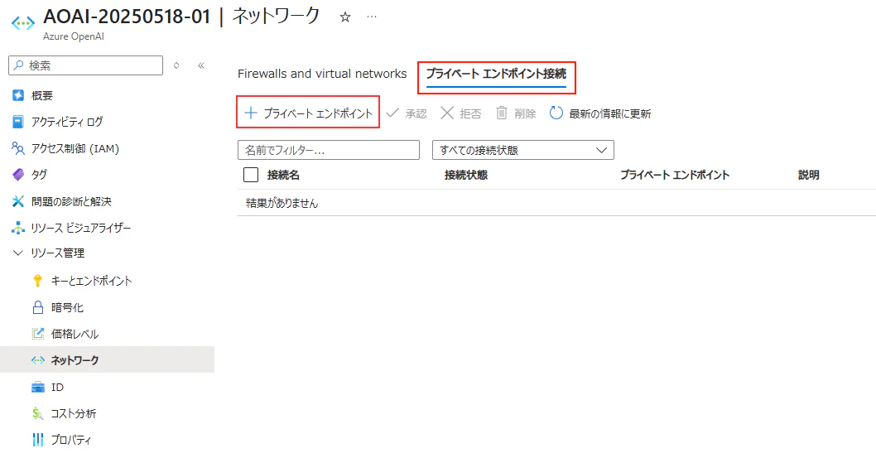Click the 削除 trash icon
The image size is (876, 453).
pyautogui.click(x=502, y=113)
